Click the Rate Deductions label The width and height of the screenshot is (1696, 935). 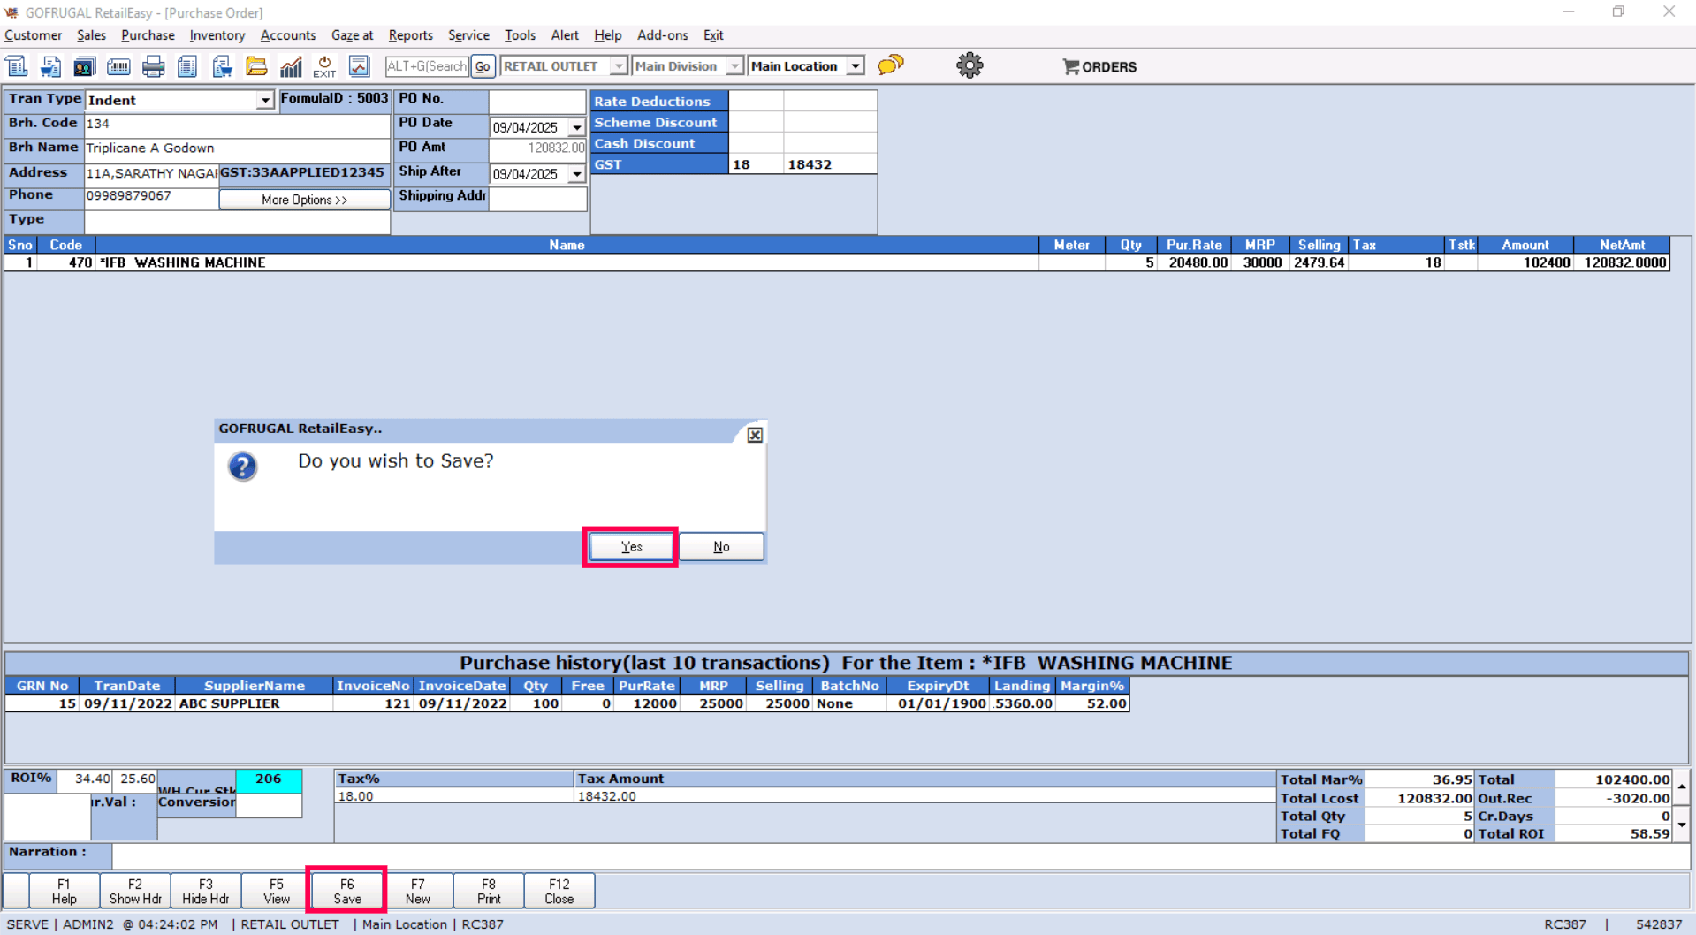659,102
